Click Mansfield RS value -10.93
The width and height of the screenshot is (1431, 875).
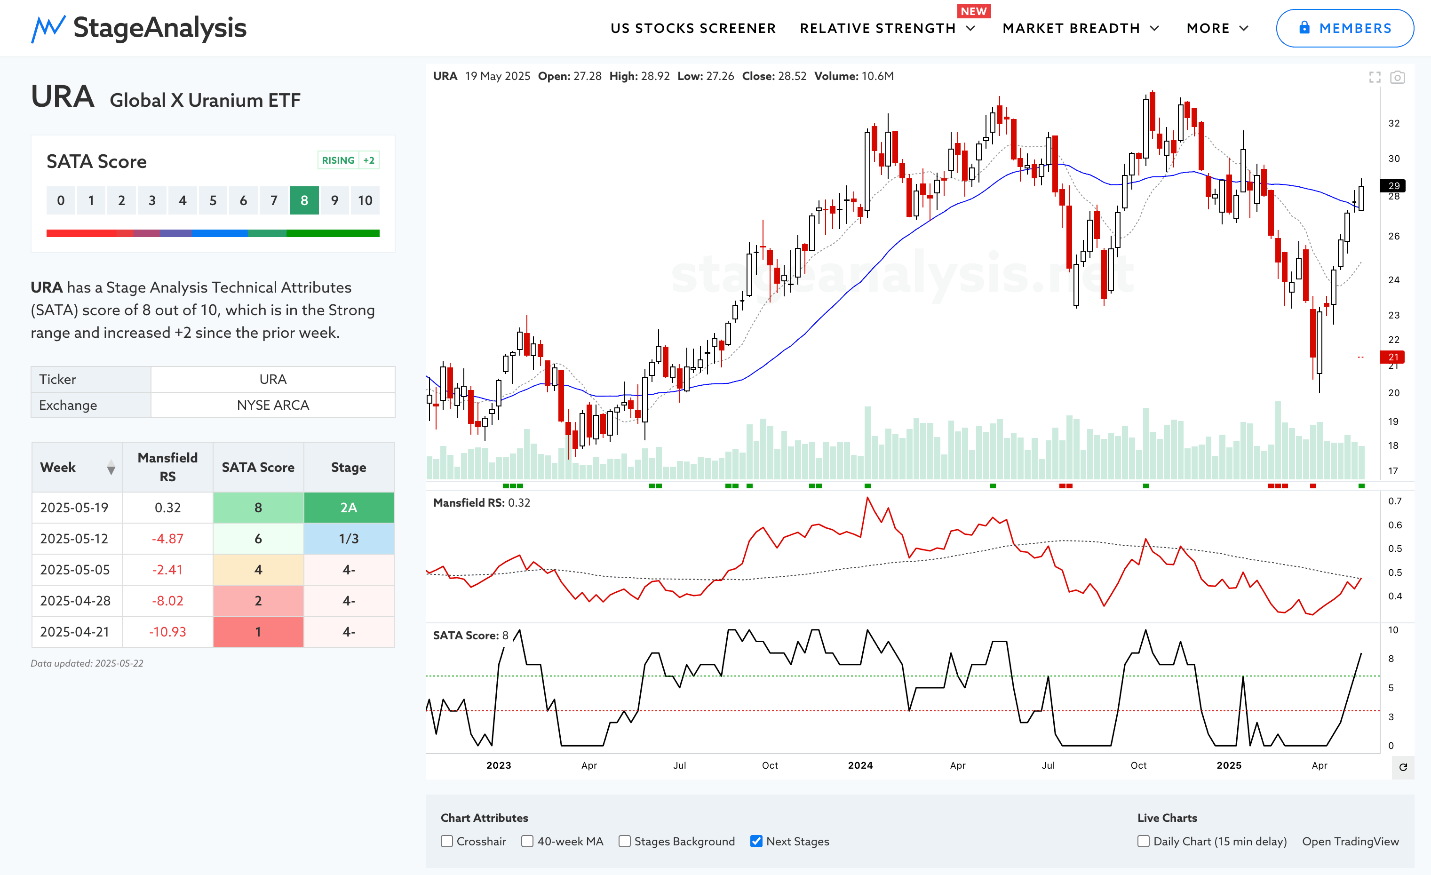[x=167, y=632]
